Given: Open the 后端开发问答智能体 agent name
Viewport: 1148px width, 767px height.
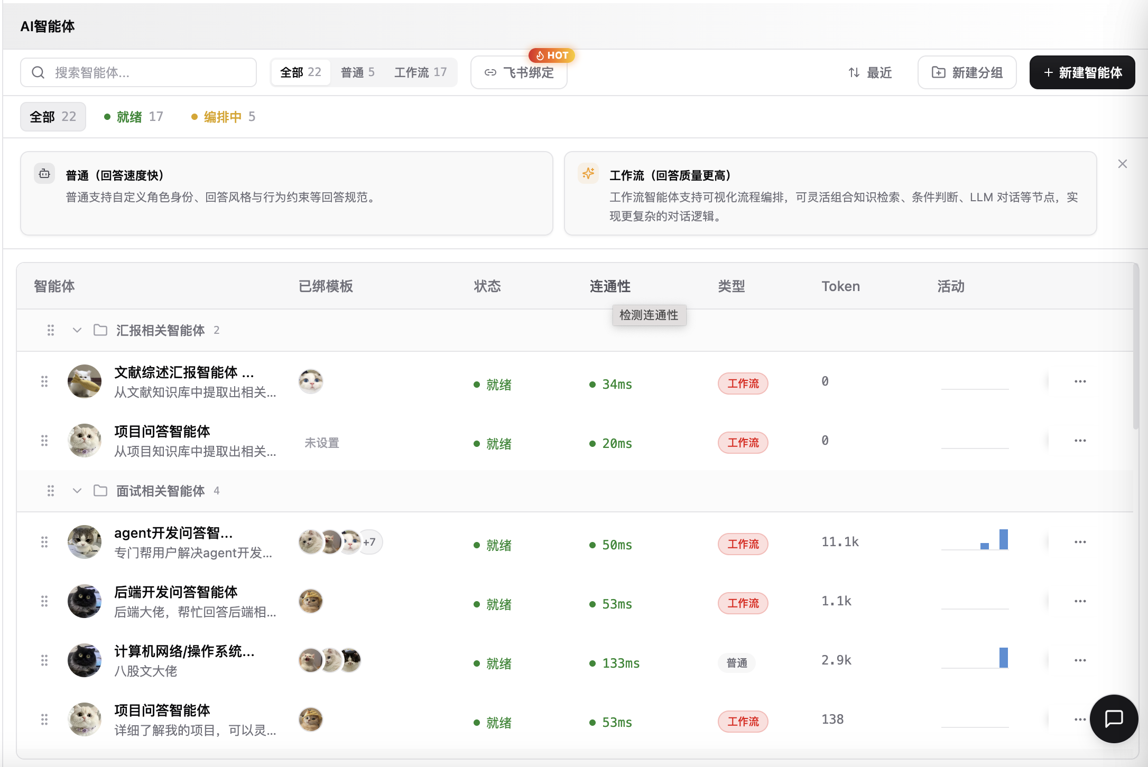Looking at the screenshot, I should (x=176, y=592).
